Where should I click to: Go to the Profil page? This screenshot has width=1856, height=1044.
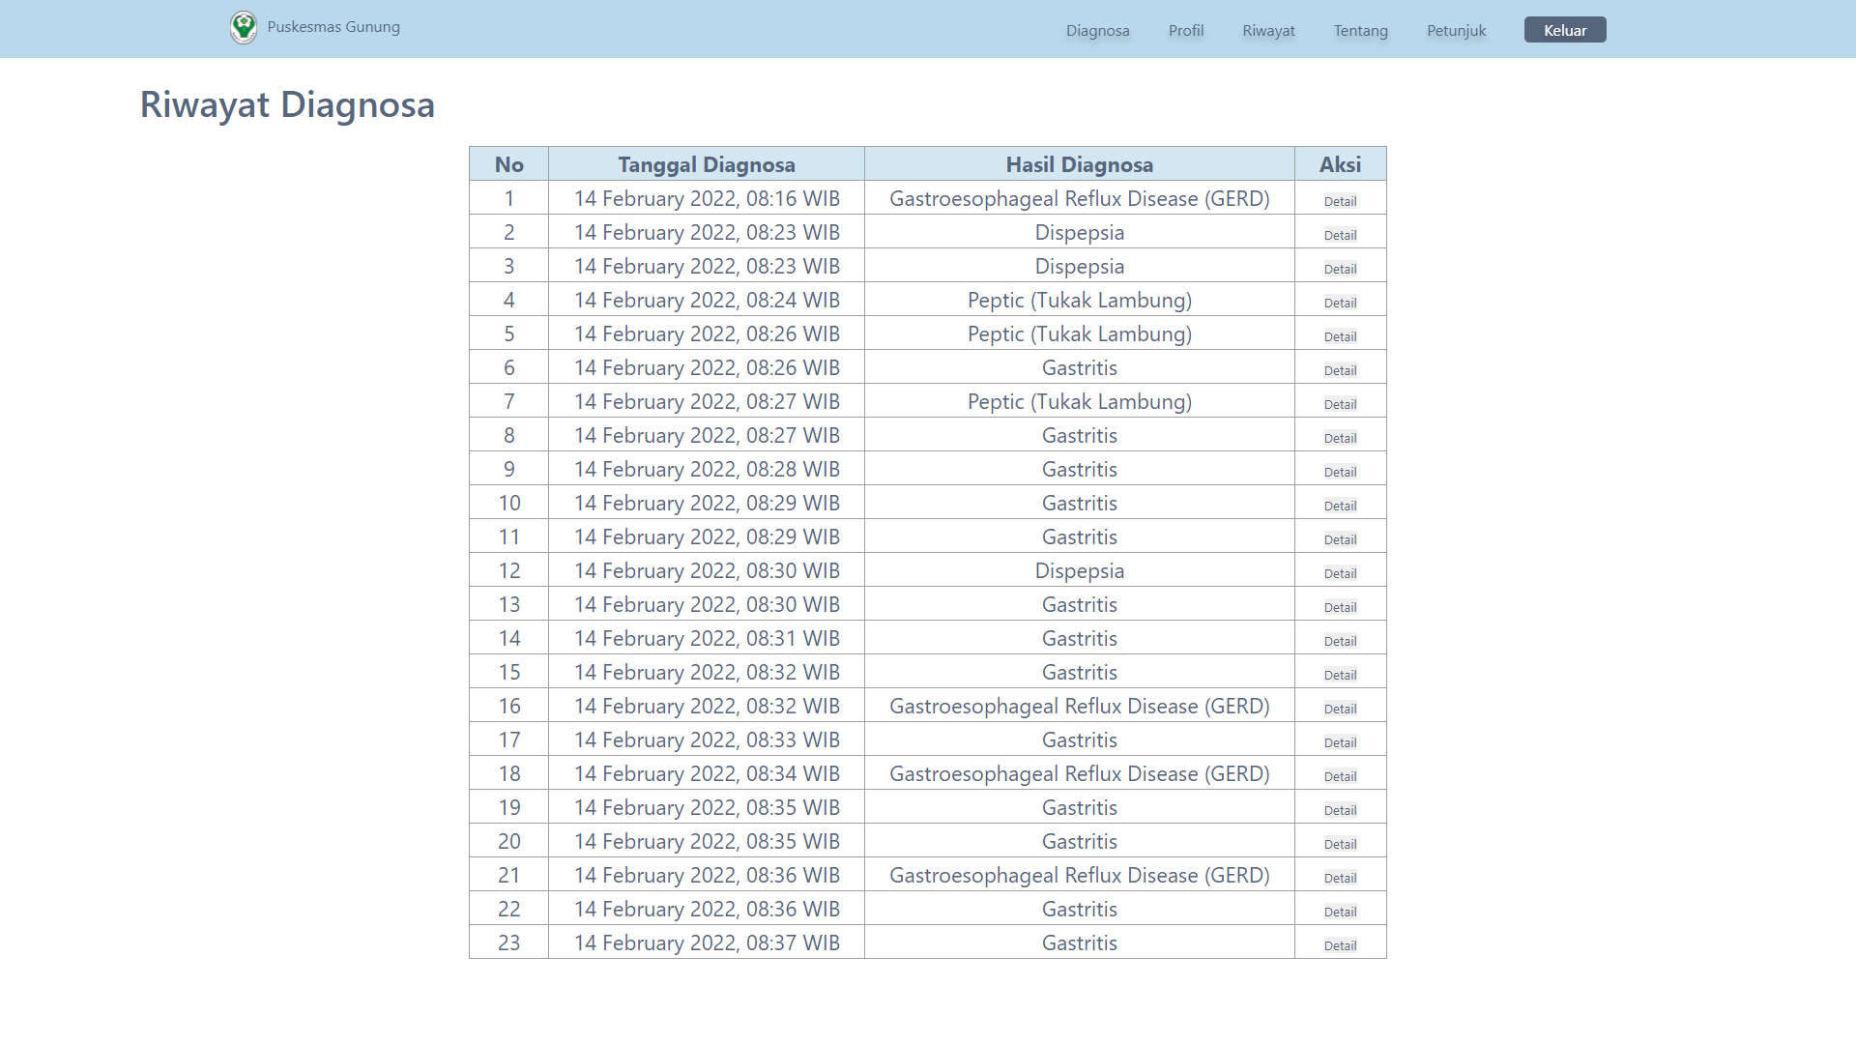(x=1185, y=31)
